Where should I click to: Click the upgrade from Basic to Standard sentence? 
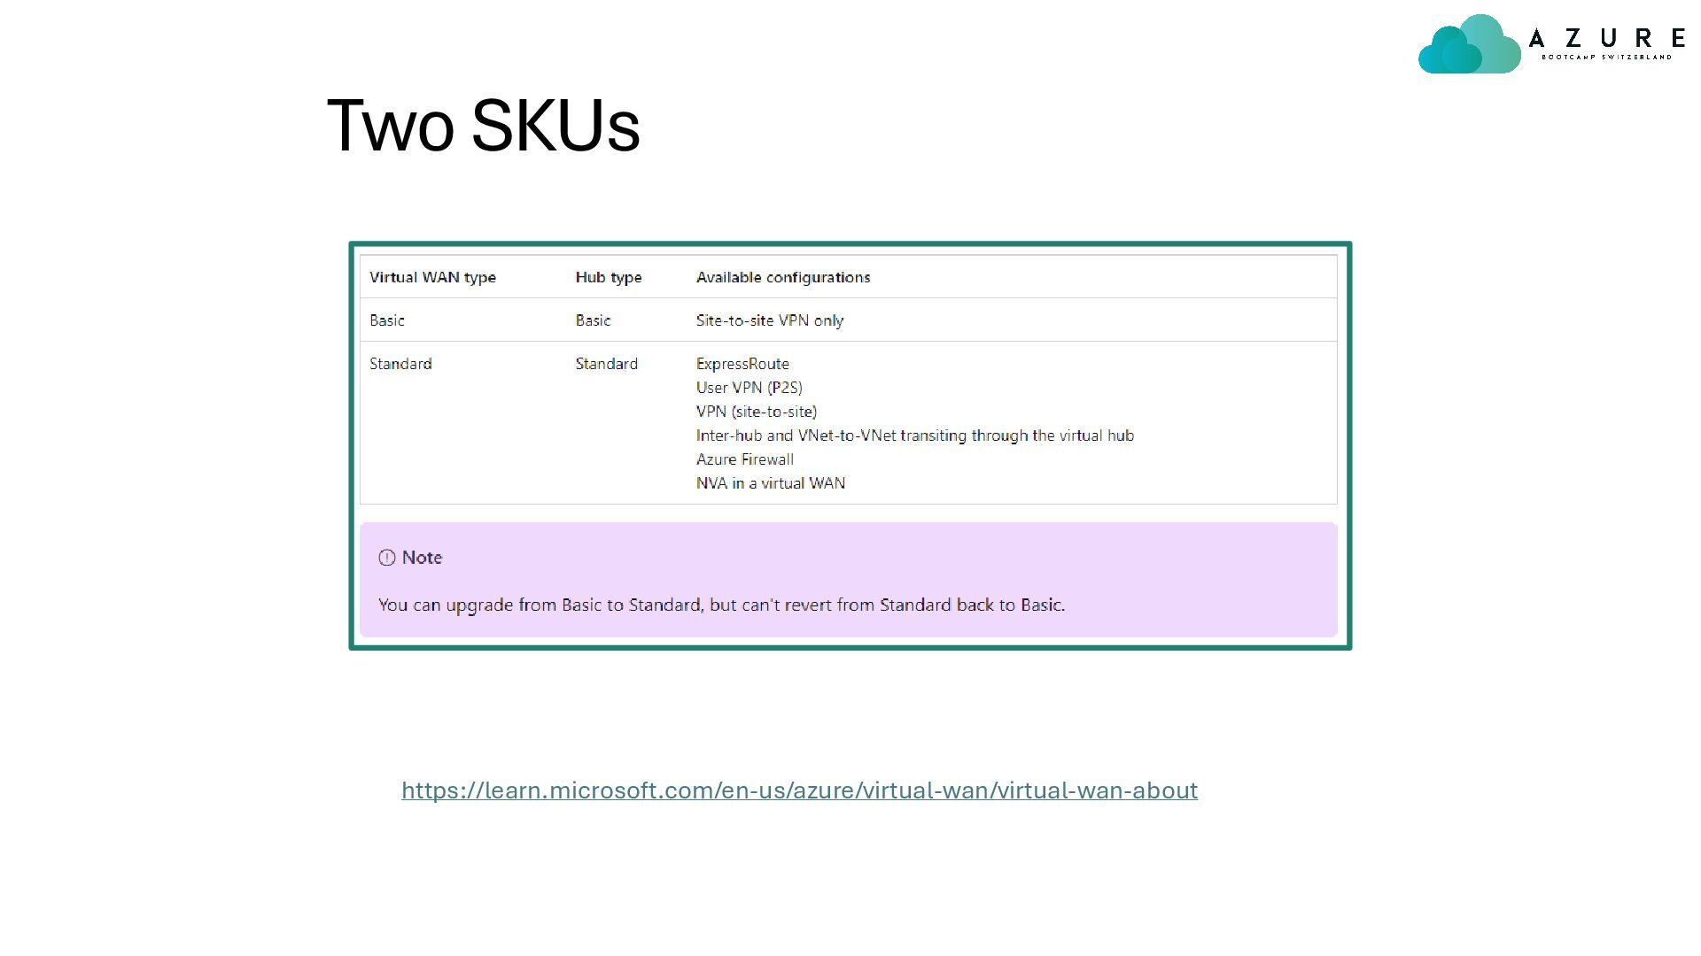coord(721,605)
